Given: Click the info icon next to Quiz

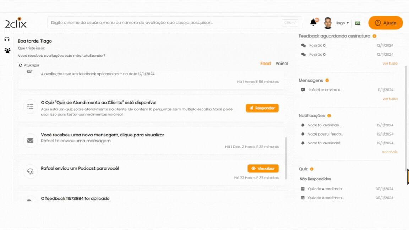Looking at the screenshot, I should pos(312,169).
